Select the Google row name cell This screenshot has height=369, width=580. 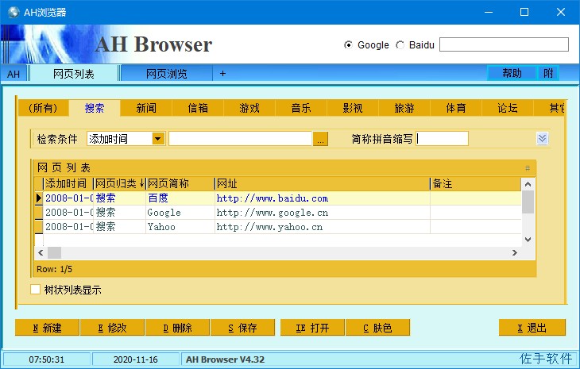[180, 213]
